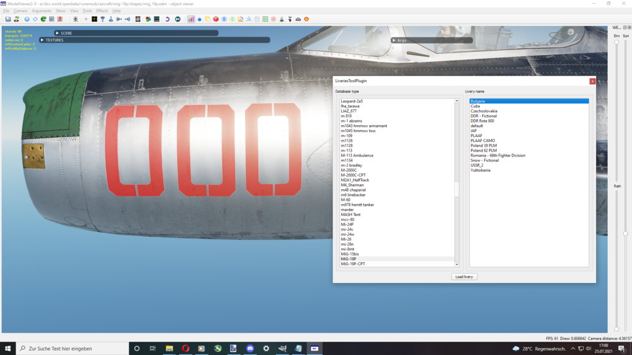Screen dimensions: 632x355
Task: Open Discord from the Windows taskbar
Action: pyautogui.click(x=250, y=349)
